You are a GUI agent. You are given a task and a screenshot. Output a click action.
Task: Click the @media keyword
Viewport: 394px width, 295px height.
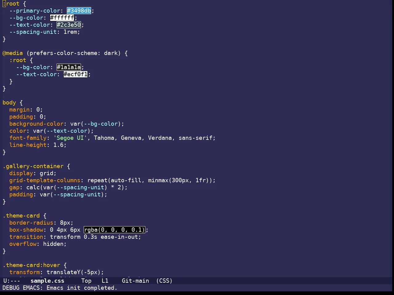(x=13, y=53)
